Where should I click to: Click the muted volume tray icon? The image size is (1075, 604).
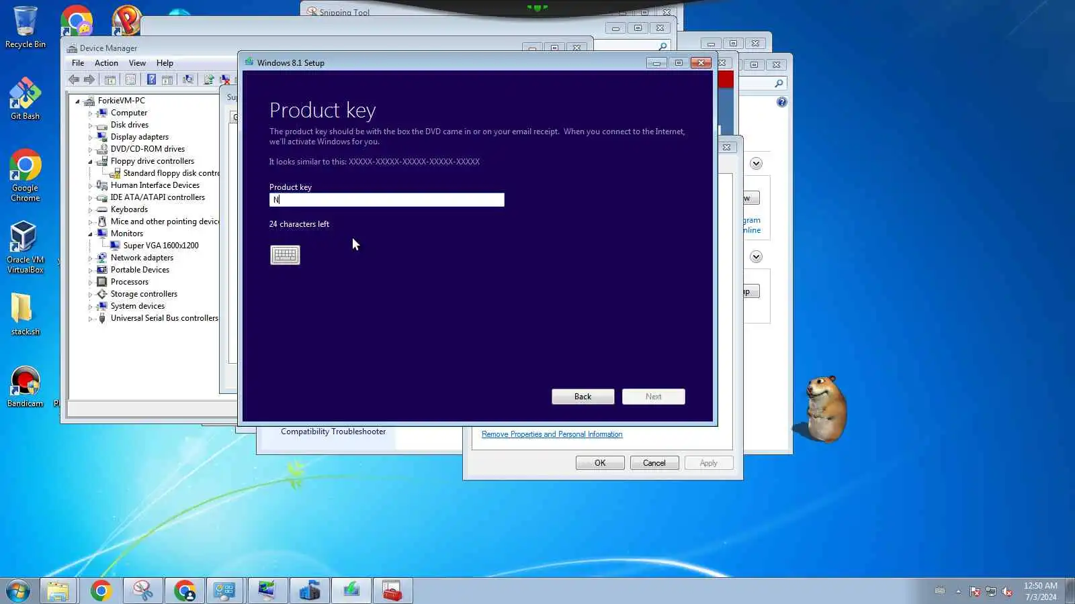(x=1007, y=591)
